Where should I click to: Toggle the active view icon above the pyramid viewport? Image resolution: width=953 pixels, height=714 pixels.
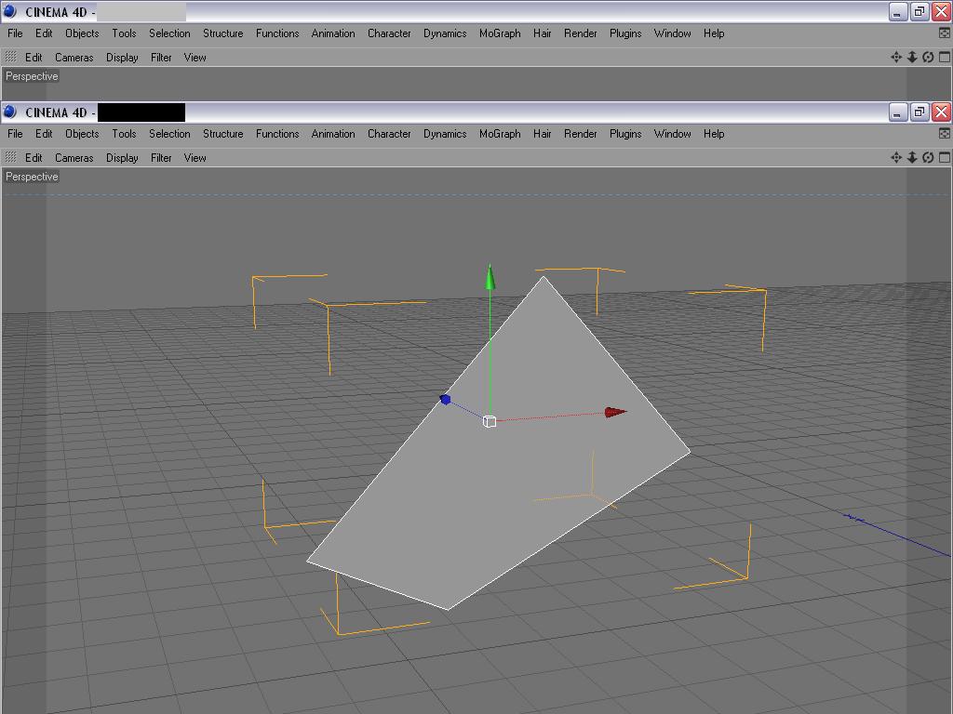pyautogui.click(x=945, y=157)
